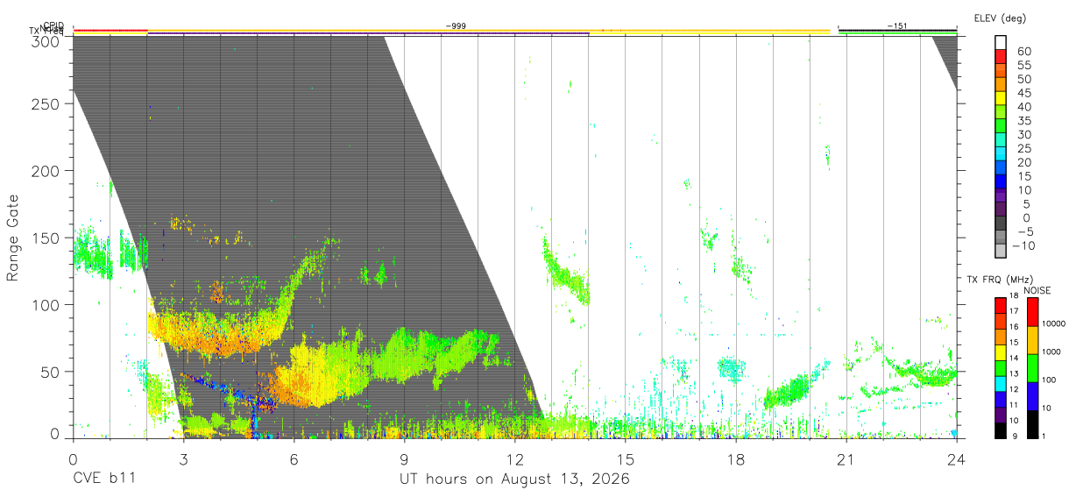This screenshot has width=1076, height=497.
Task: Click the '12' tick on the UT hours axis
Action: point(514,458)
